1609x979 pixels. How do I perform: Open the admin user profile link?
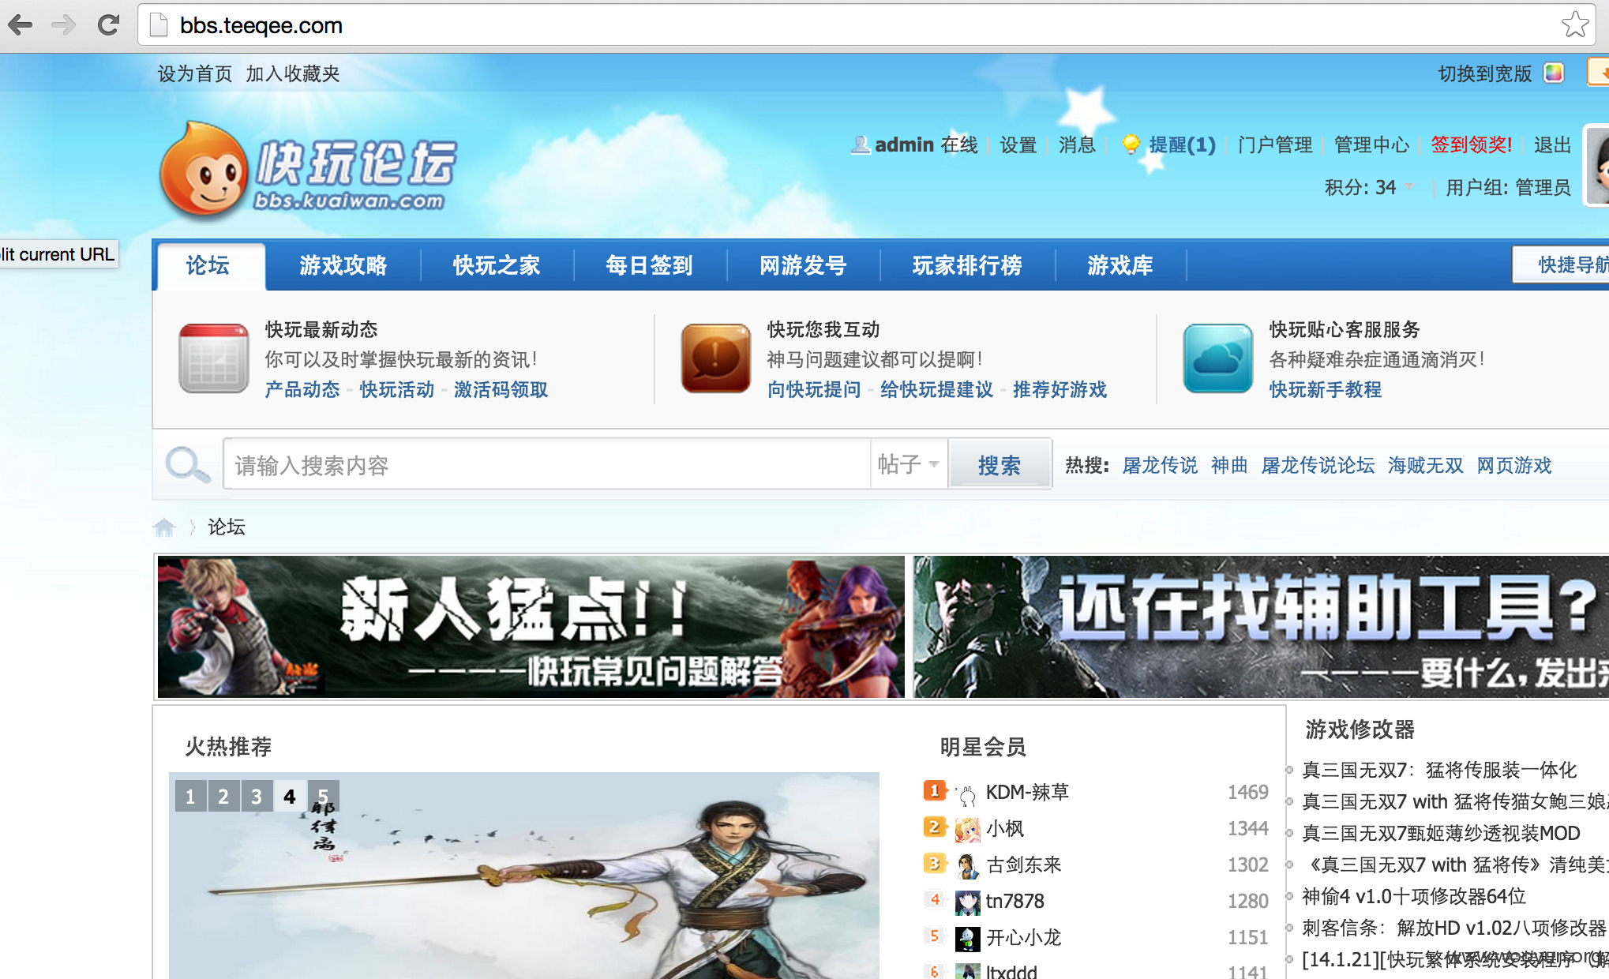pos(905,144)
